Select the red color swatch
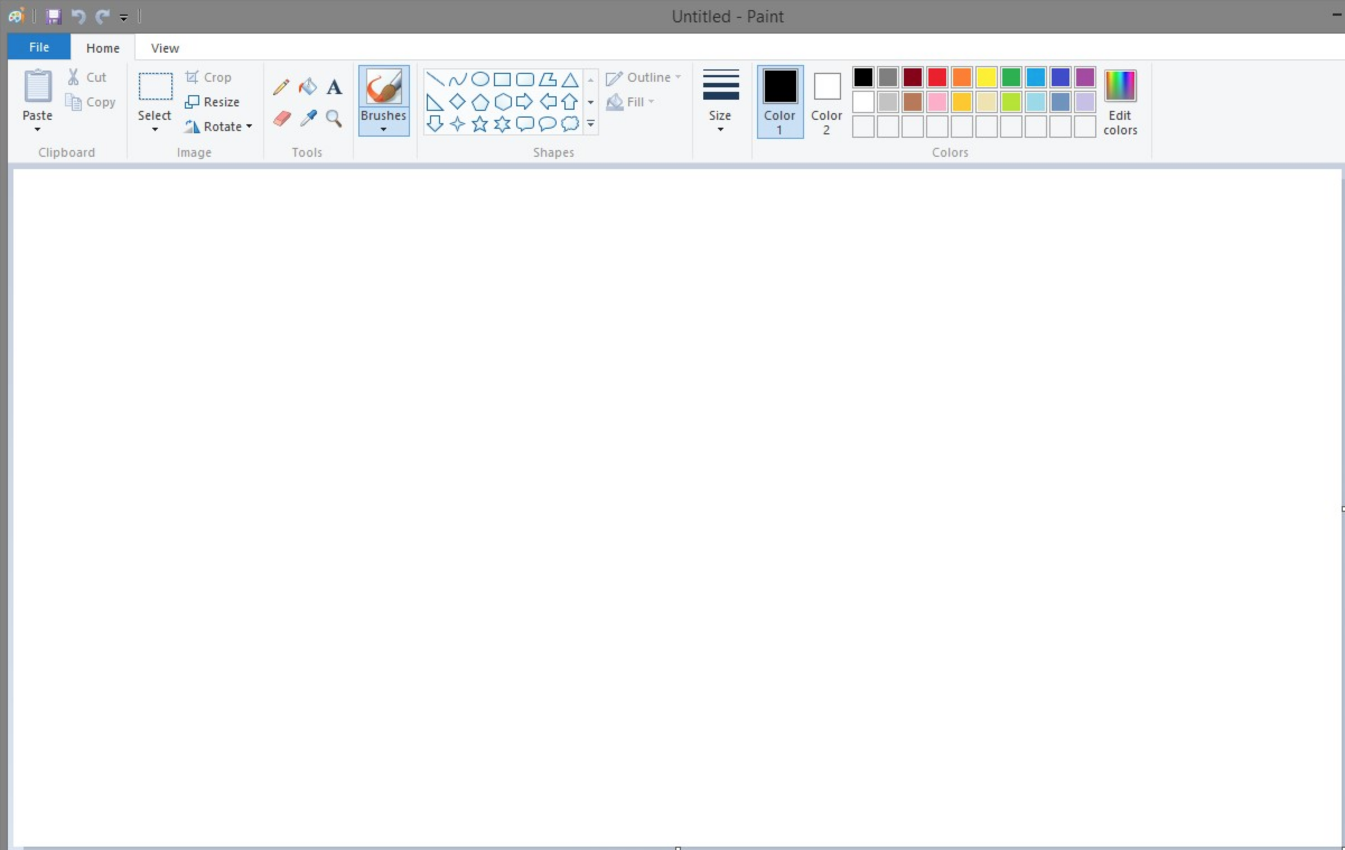1345x850 pixels. click(x=936, y=77)
